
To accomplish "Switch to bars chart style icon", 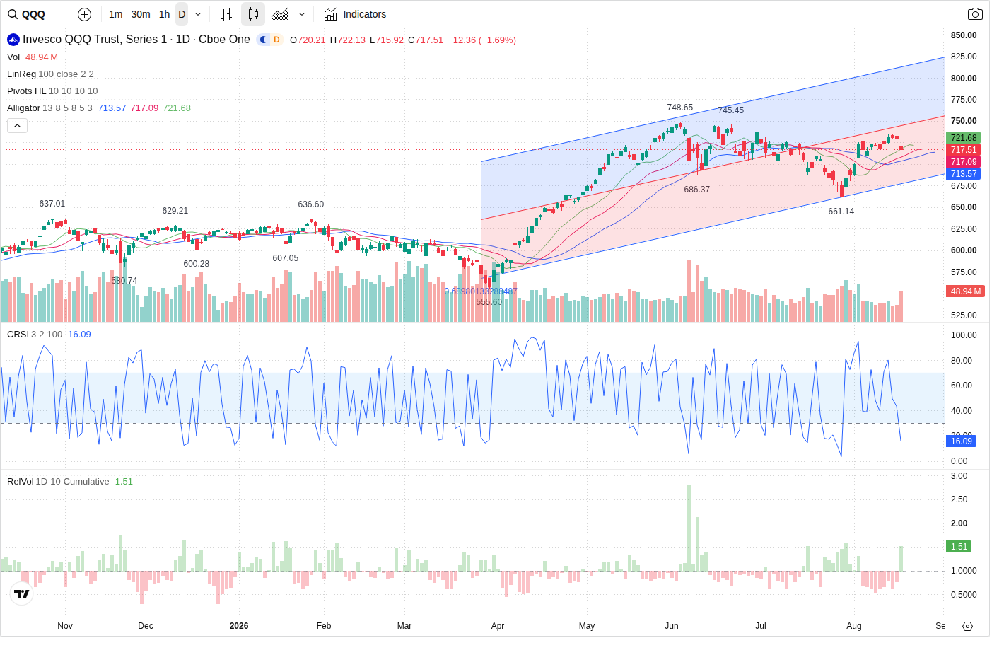I will [x=227, y=14].
